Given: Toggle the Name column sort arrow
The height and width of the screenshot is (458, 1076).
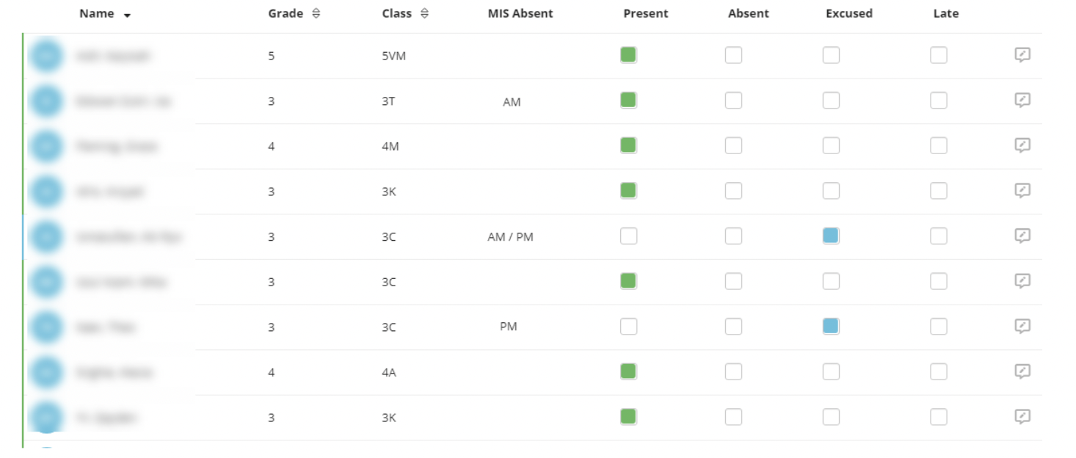Looking at the screenshot, I should (x=127, y=15).
